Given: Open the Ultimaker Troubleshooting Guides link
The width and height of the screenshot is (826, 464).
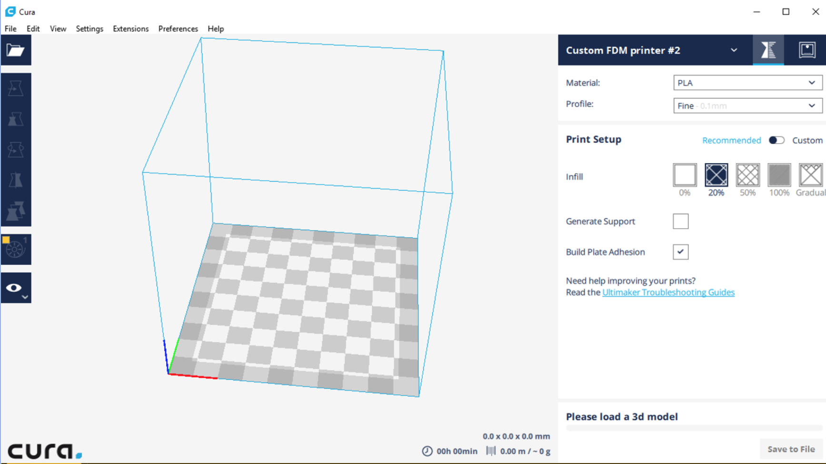Looking at the screenshot, I should [668, 292].
